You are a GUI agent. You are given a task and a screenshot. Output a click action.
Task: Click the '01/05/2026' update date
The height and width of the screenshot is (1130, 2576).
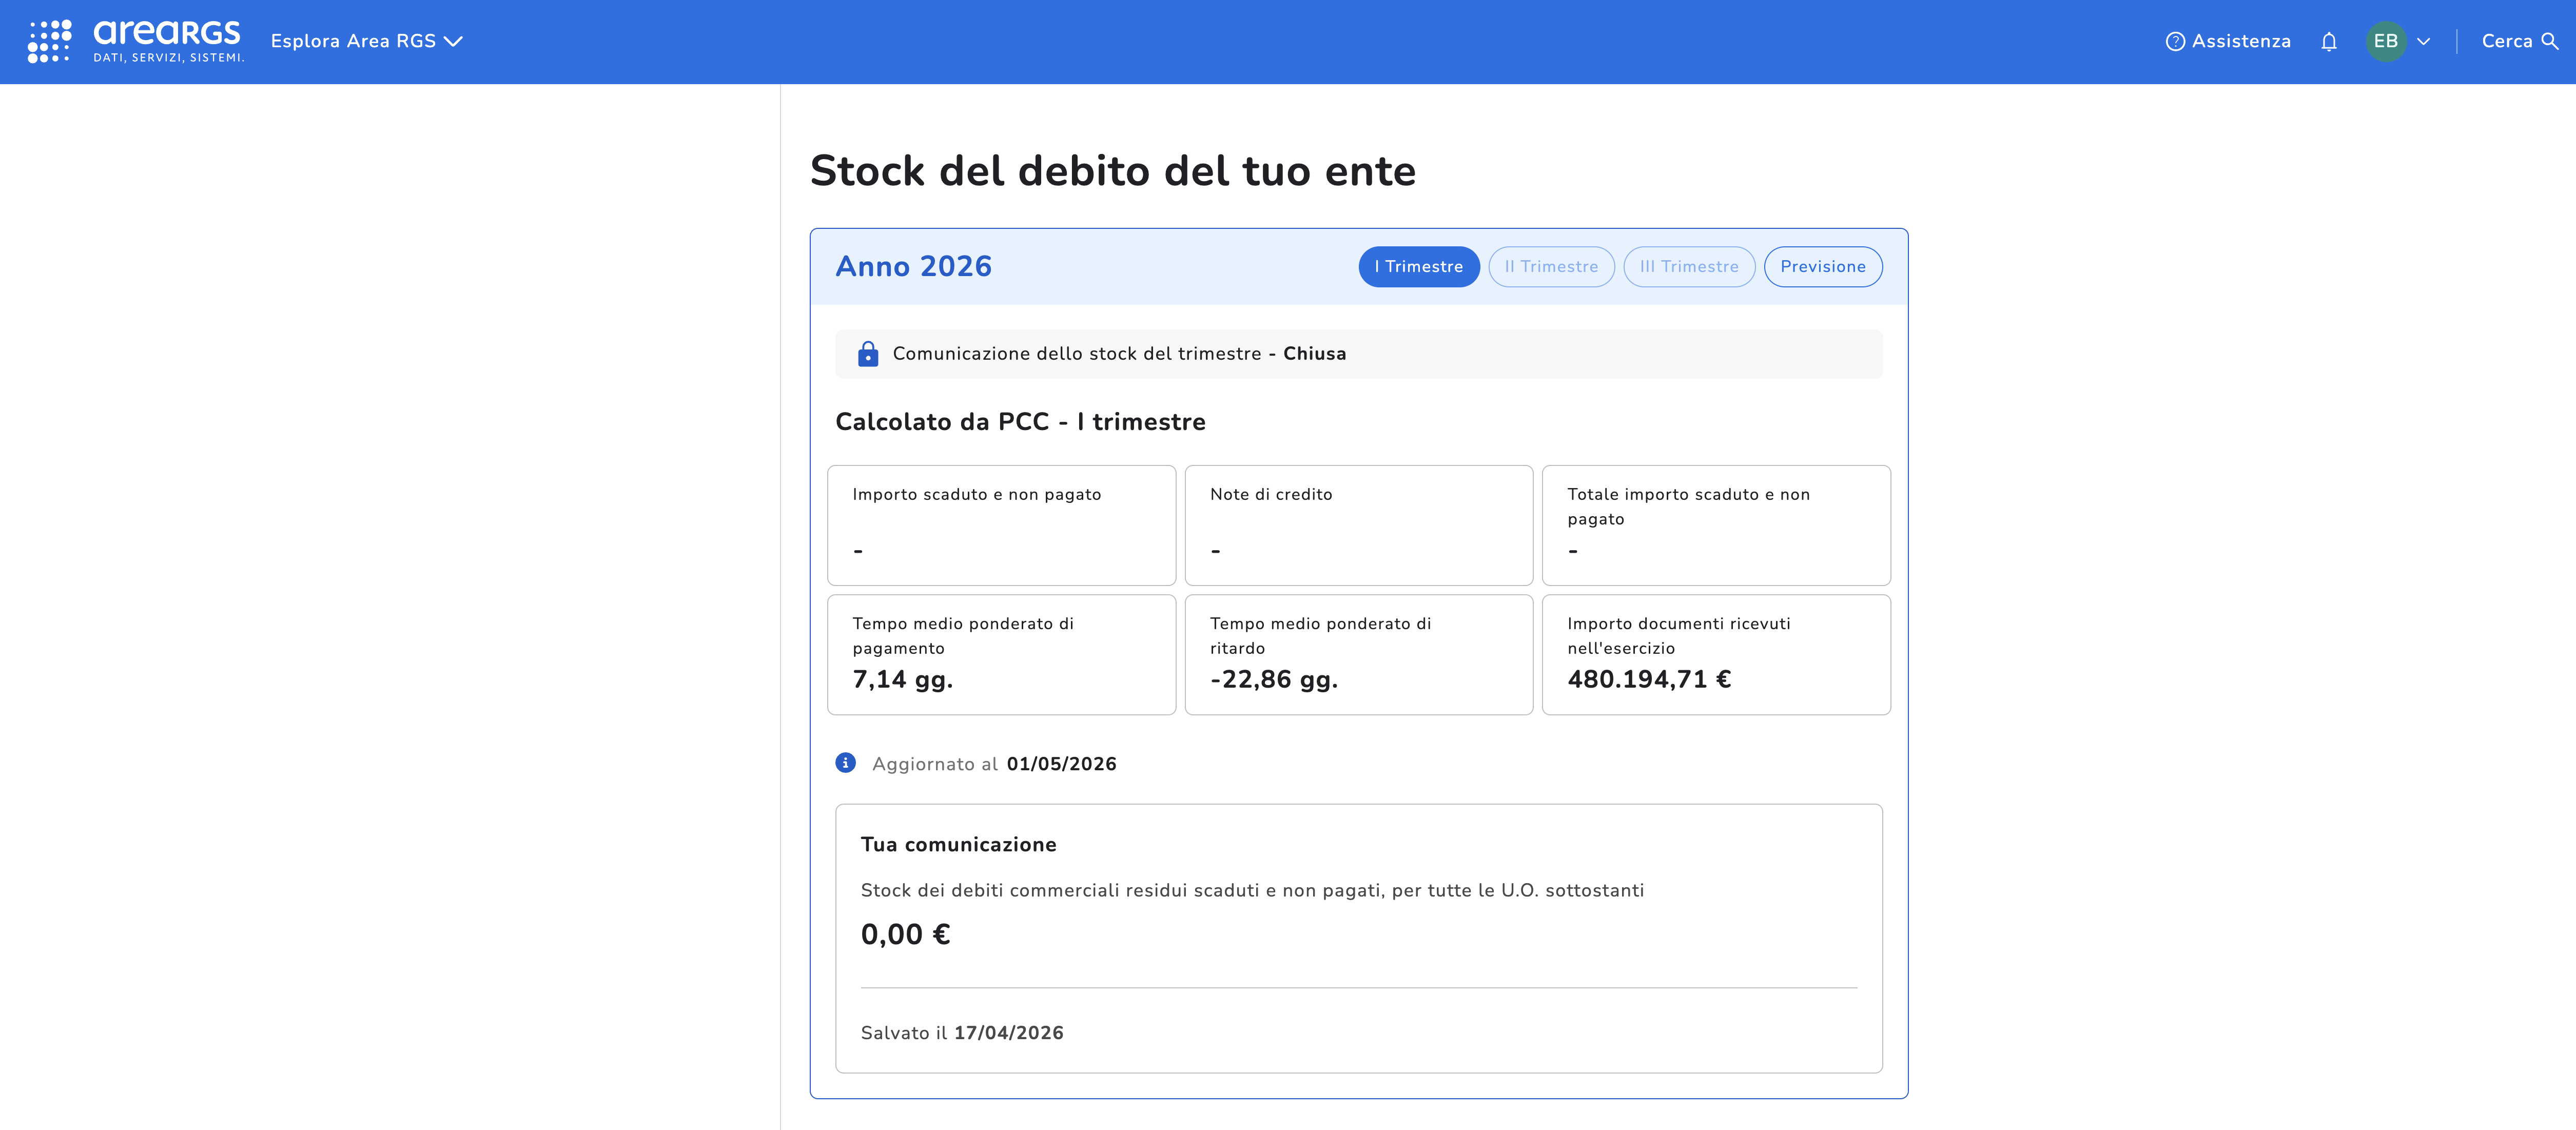[x=1061, y=764]
